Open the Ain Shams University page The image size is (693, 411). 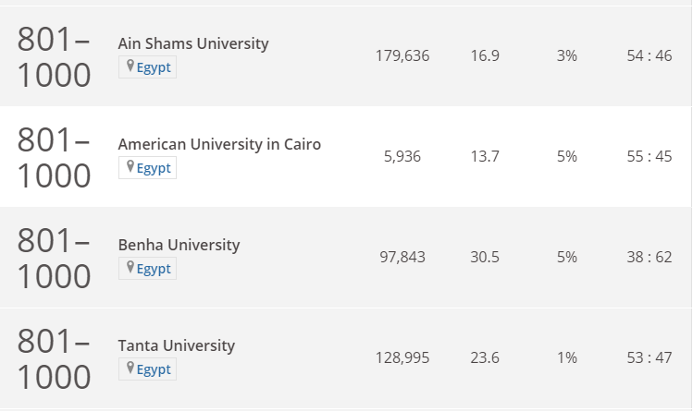point(193,43)
